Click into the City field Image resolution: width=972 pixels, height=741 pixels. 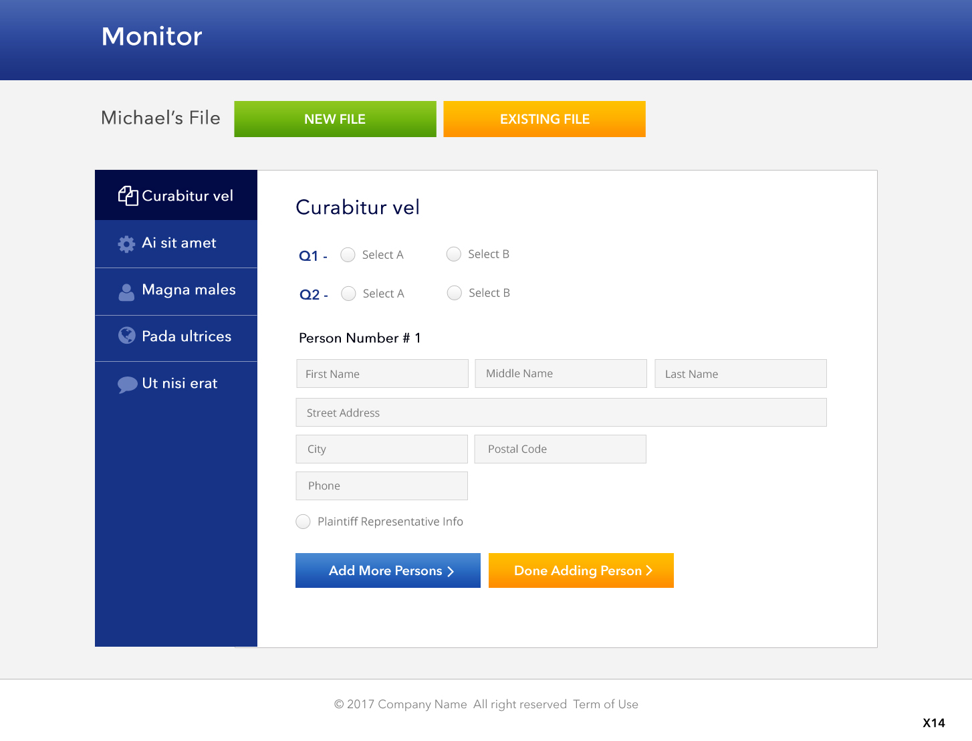[x=382, y=449]
